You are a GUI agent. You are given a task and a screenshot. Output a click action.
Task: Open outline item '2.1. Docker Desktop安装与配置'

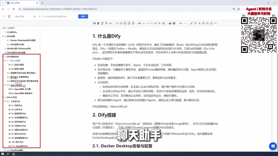(x=21, y=40)
